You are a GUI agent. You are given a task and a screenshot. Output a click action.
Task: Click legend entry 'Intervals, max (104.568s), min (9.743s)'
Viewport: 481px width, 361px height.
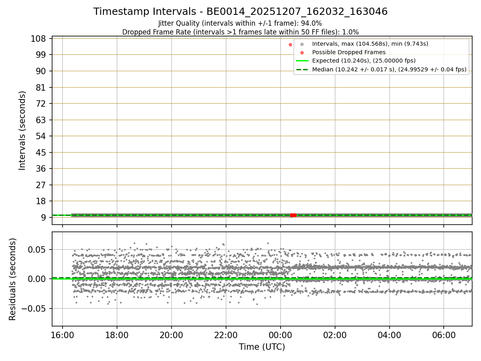click(370, 44)
